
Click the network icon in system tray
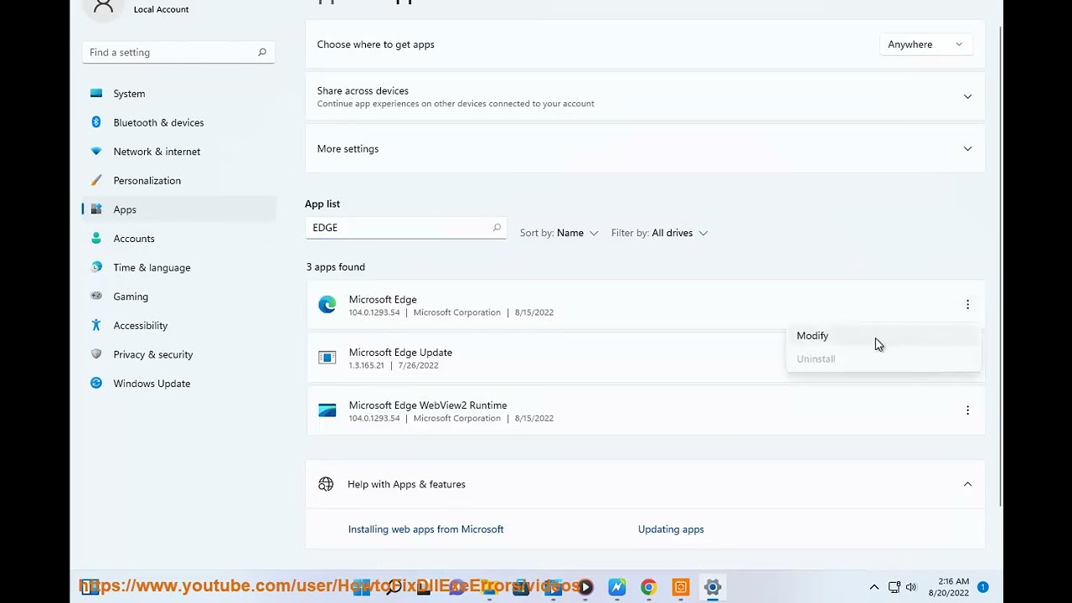[894, 587]
